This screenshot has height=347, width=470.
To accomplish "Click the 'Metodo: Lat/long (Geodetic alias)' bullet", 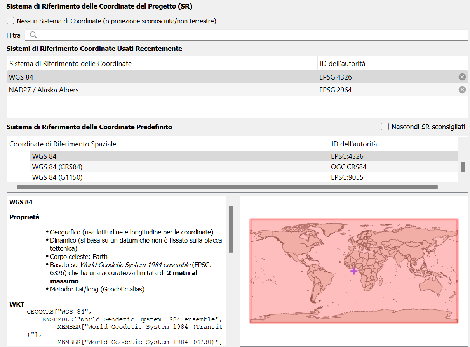I will click(x=97, y=289).
